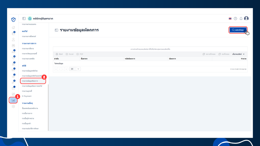
Task: Open the column chooser dropdown (เลือกคอลัมน์)
Action: [239, 54]
